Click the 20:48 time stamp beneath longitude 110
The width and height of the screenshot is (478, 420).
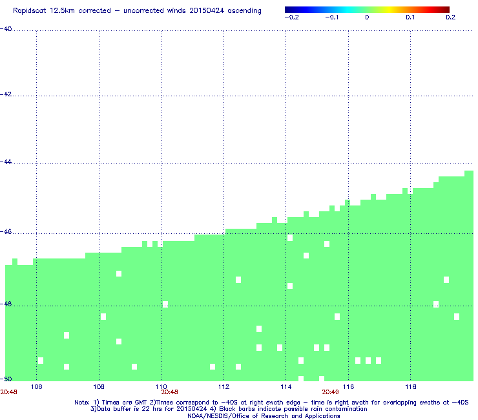pyautogui.click(x=169, y=392)
